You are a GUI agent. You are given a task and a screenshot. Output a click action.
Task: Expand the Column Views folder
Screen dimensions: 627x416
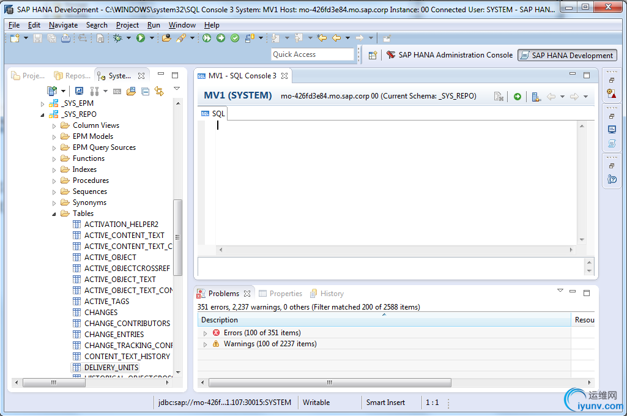click(x=54, y=126)
